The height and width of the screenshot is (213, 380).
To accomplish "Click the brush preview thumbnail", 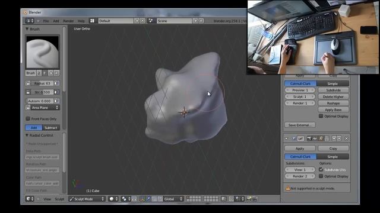I will point(42,52).
